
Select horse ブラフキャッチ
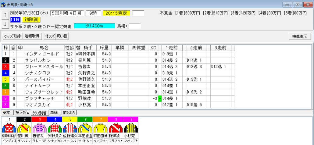click(40, 98)
